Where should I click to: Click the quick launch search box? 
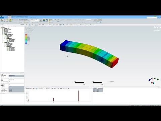point(152,18)
